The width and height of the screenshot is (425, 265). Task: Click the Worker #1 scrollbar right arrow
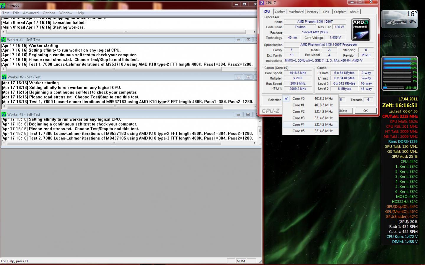pos(255,69)
